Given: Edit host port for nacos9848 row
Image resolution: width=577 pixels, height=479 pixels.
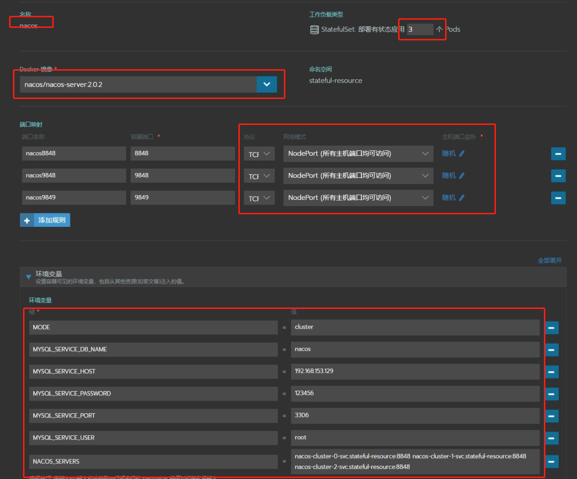Looking at the screenshot, I should point(462,176).
